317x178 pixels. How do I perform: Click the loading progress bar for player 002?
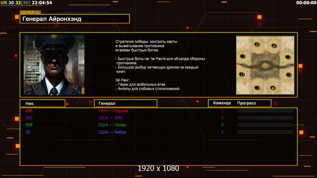[x=265, y=117]
